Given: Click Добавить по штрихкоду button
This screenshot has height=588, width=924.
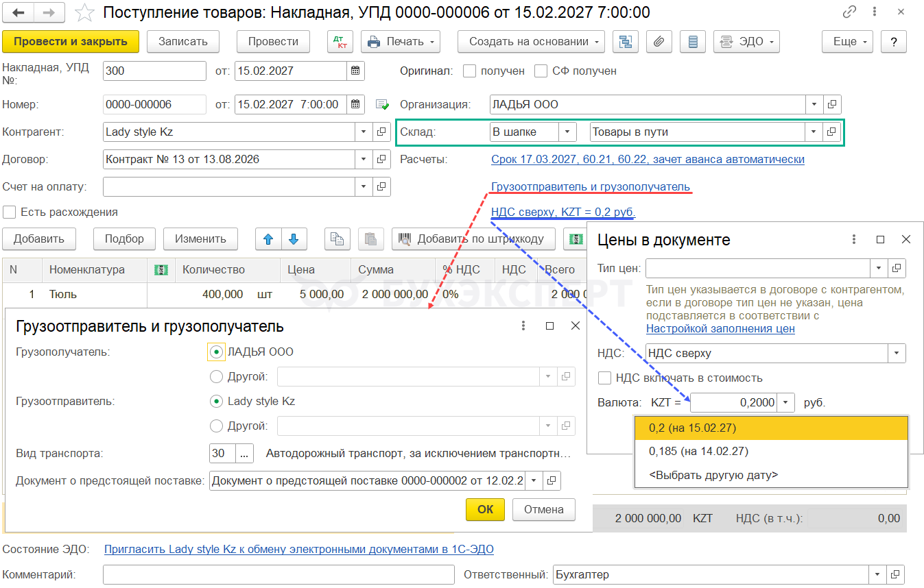Looking at the screenshot, I should pos(473,238).
